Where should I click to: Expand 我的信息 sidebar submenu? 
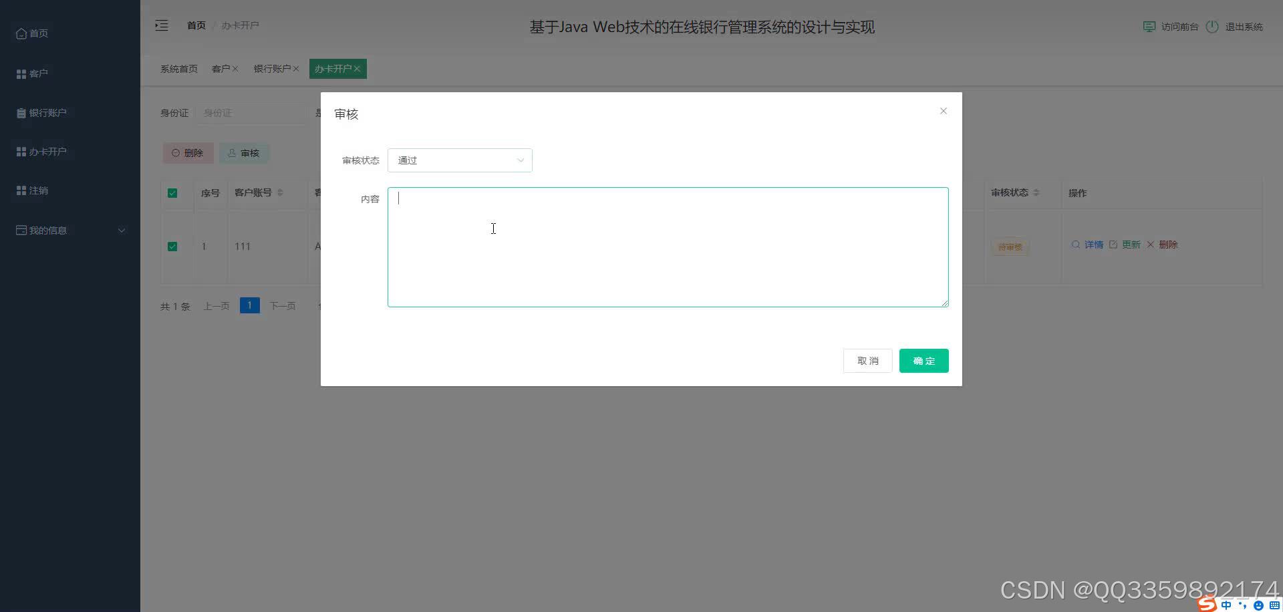(70, 231)
